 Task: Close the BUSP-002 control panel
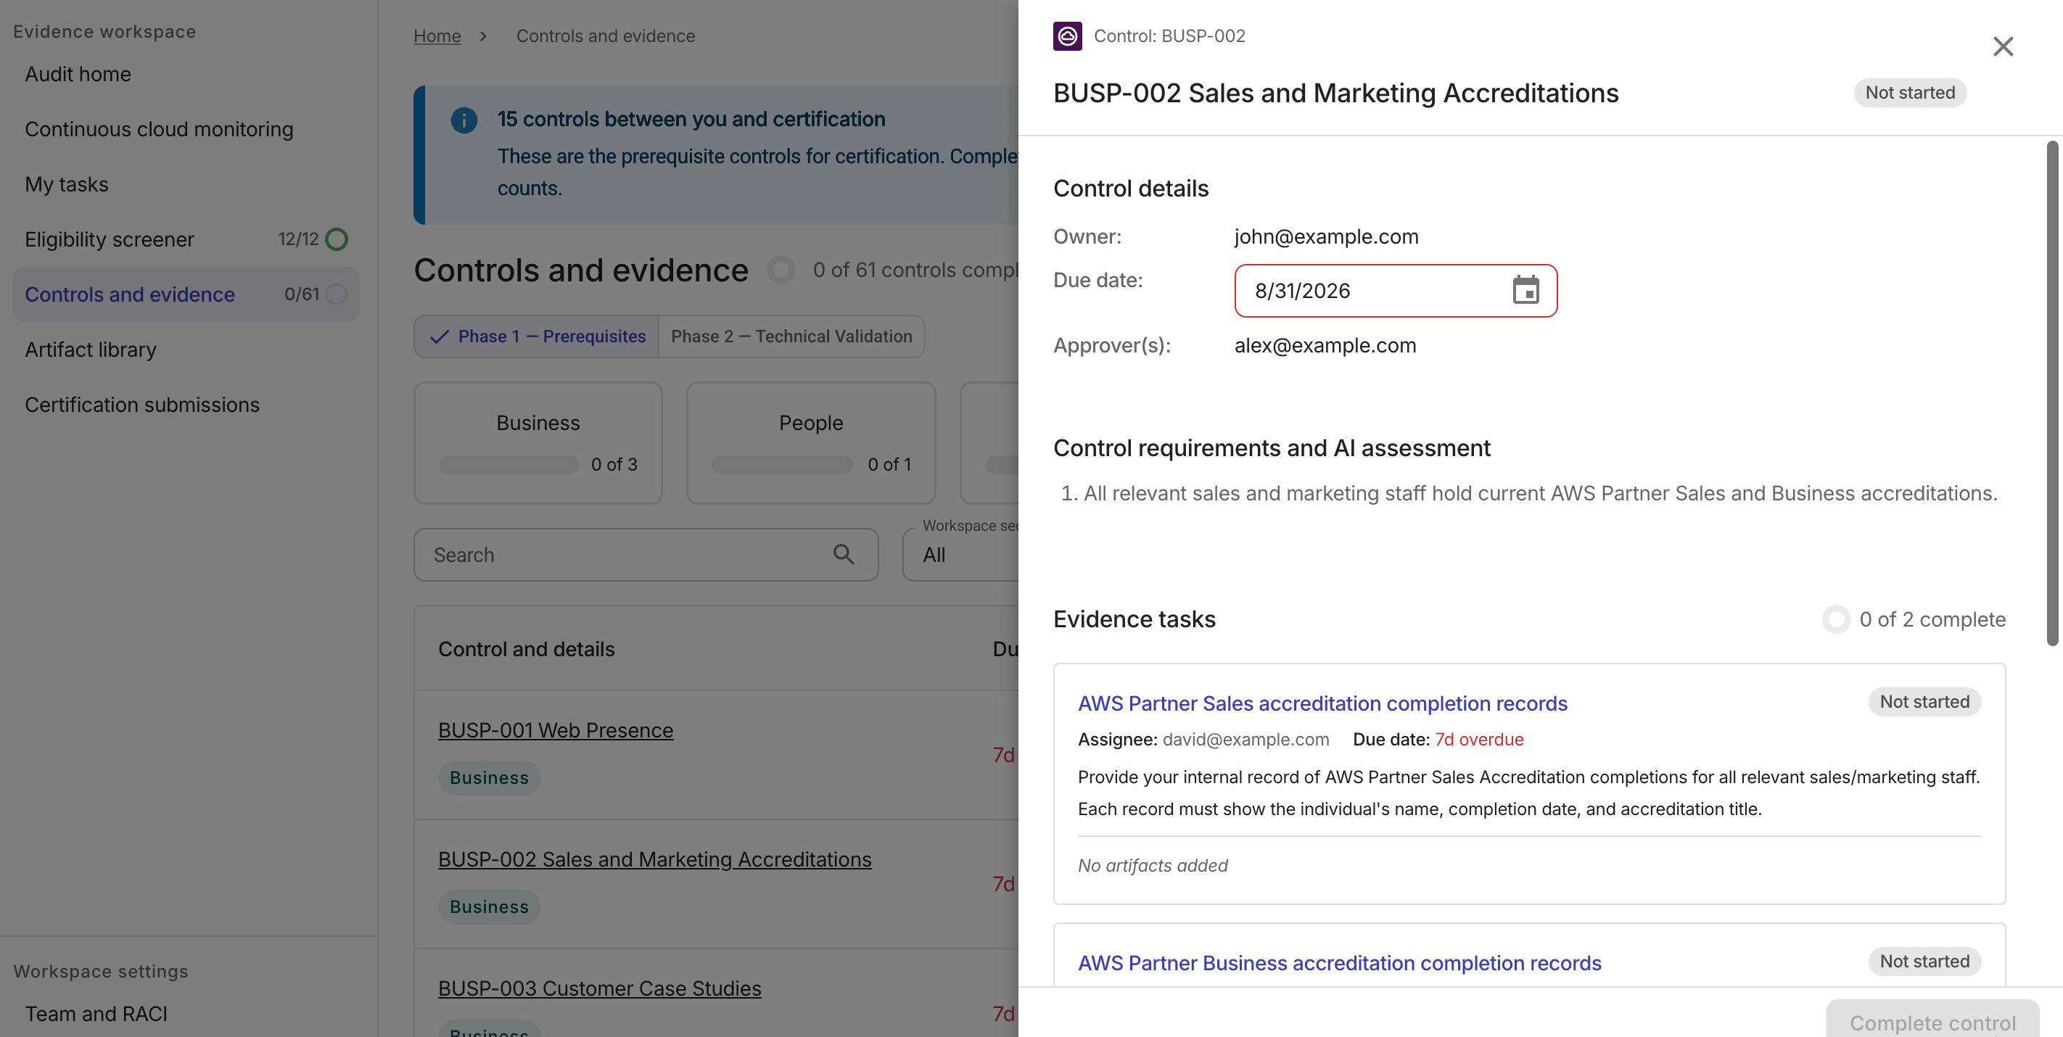coord(2002,46)
